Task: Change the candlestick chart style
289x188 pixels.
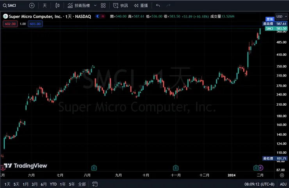Action: click(x=57, y=5)
